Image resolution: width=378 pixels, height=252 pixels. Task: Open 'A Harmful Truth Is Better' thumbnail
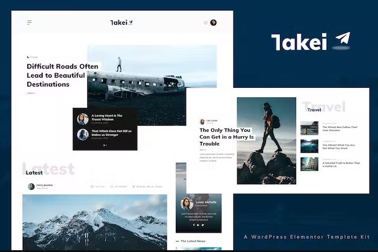[x=309, y=164]
